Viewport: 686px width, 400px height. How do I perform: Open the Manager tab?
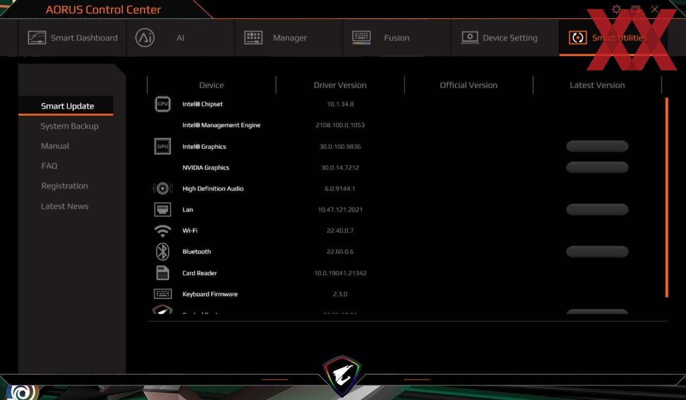(x=289, y=38)
